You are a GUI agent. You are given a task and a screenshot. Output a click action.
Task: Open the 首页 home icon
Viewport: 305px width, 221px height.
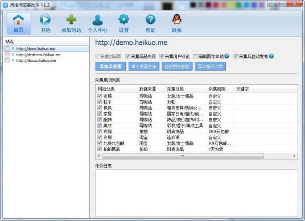tap(18, 20)
